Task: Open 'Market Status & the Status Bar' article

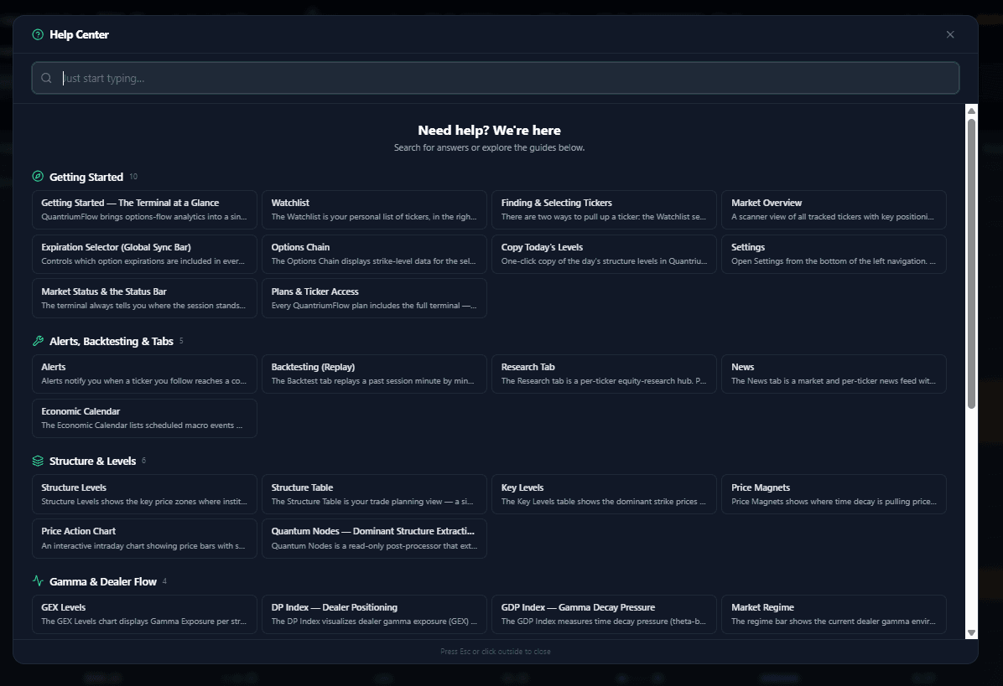Action: click(144, 298)
